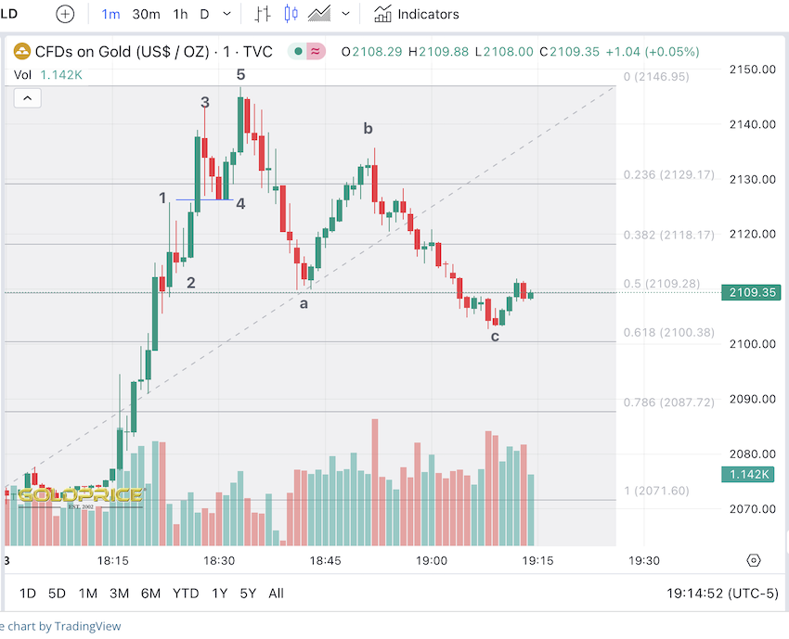Open the Indicators panel
Image resolution: width=789 pixels, height=639 pixels.
pyautogui.click(x=416, y=14)
